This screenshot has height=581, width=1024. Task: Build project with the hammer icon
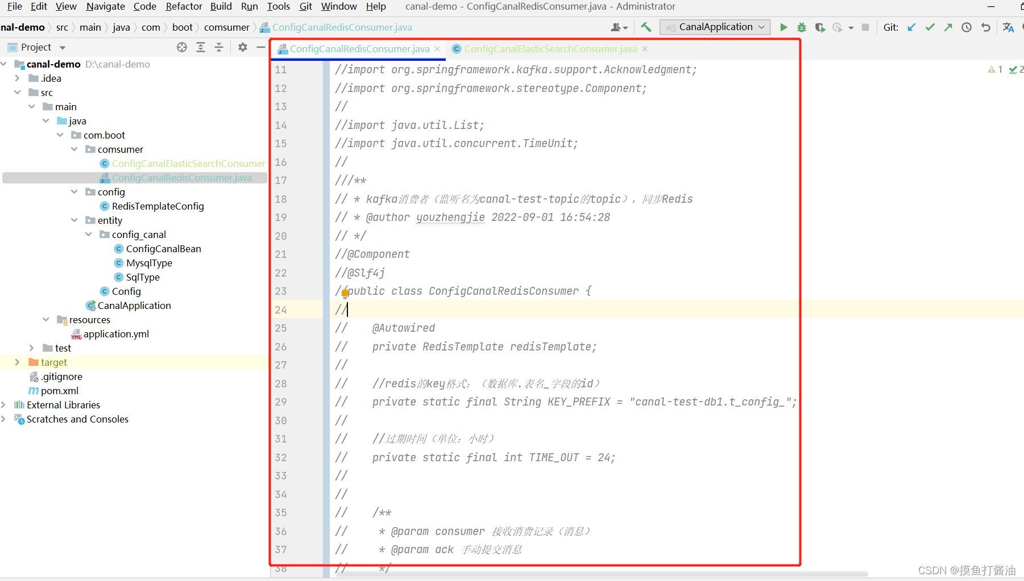(x=646, y=27)
